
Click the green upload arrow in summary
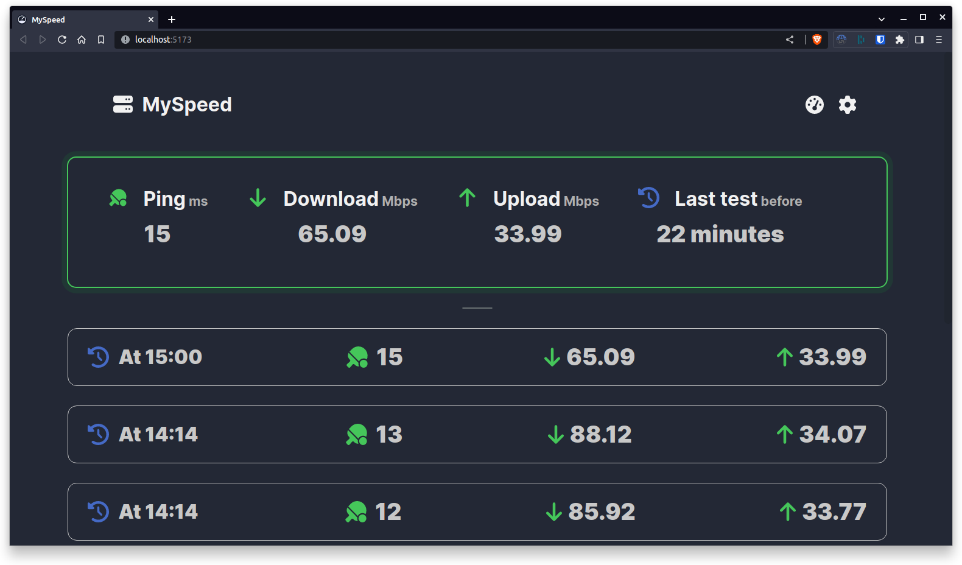point(467,198)
